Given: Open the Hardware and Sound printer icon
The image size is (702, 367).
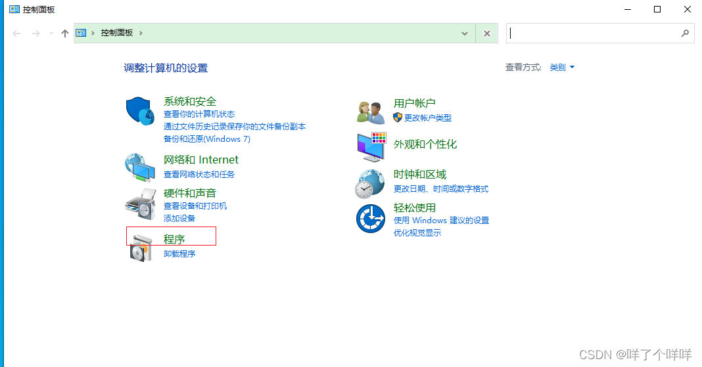Looking at the screenshot, I should click(x=140, y=204).
